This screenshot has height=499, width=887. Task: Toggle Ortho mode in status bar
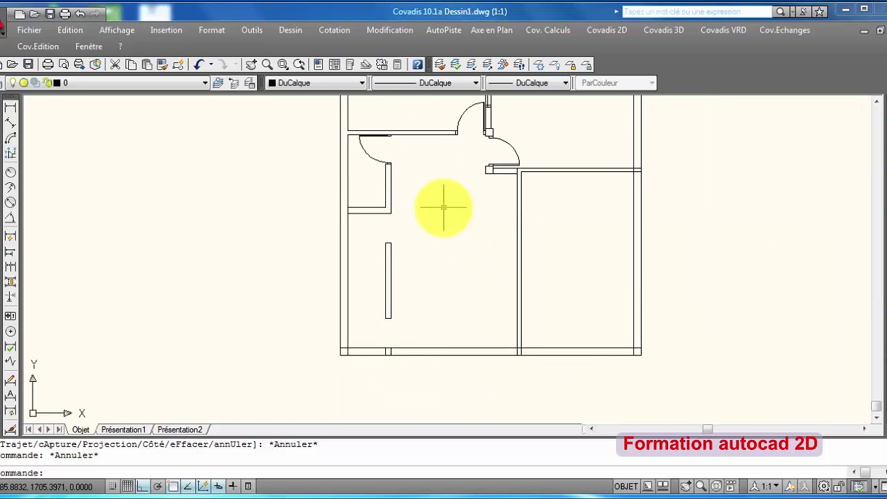pyautogui.click(x=142, y=487)
